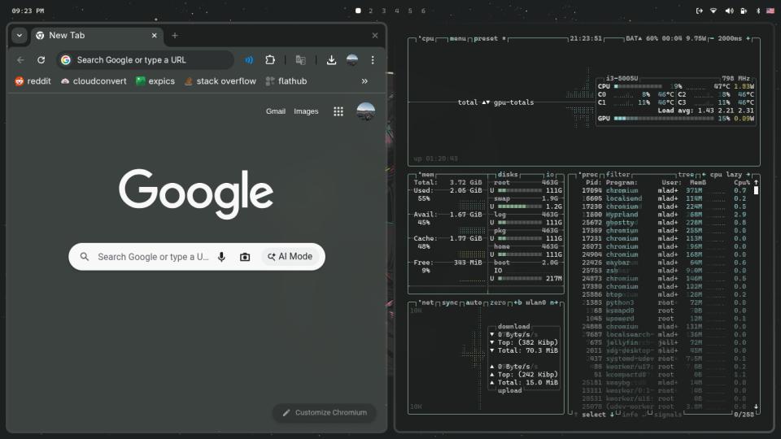Open the Google apps grid icon
This screenshot has width=781, height=439.
pyautogui.click(x=338, y=111)
